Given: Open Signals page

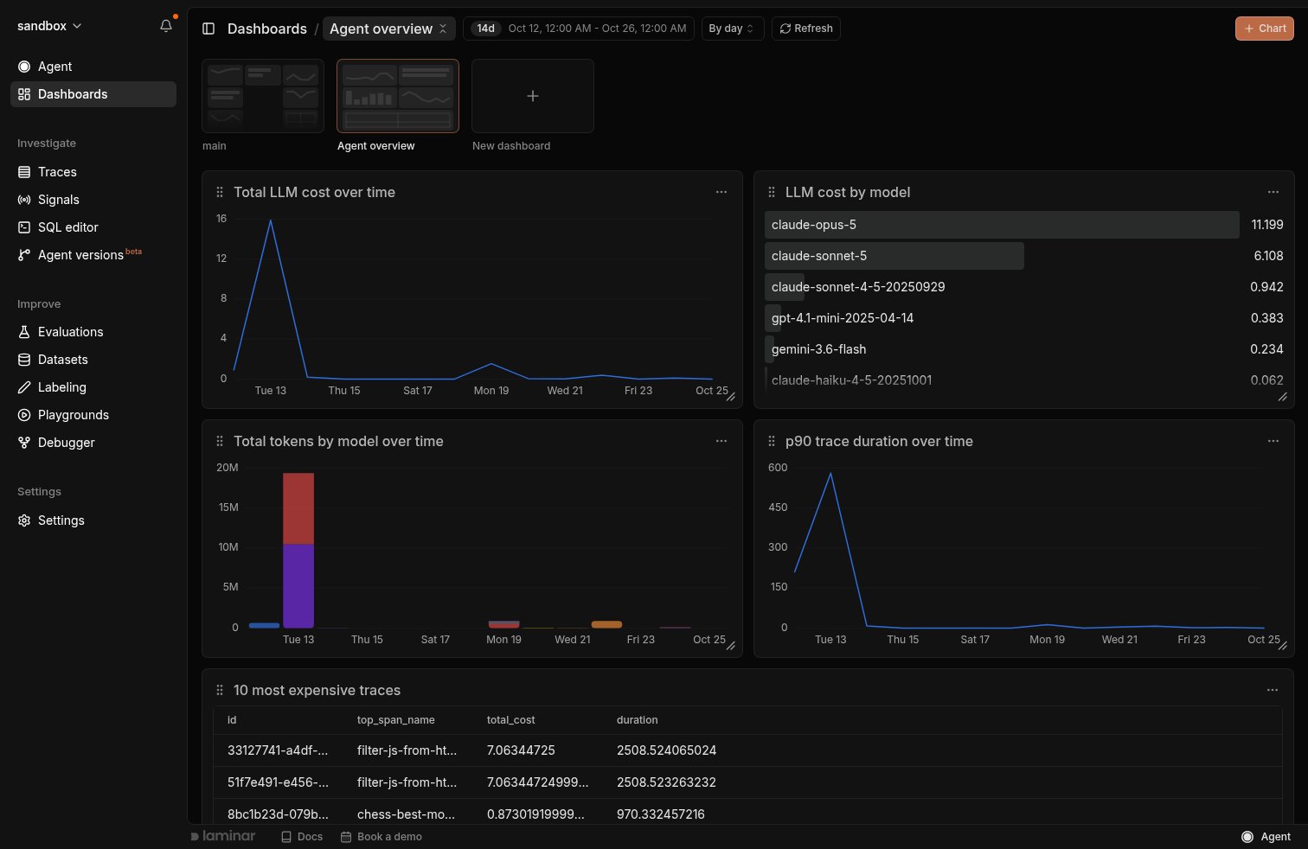Looking at the screenshot, I should pos(93,200).
